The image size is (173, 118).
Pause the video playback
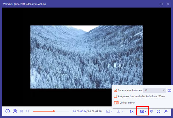(7, 111)
